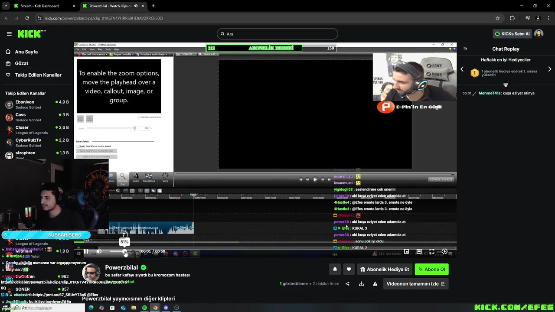
Task: Open the CyberRulzTv channel row
Action: click(x=37, y=143)
